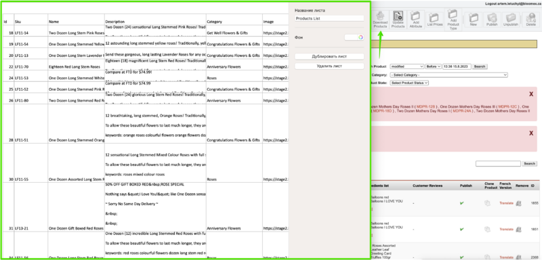Select the cell with SKU LF11-80
Screen dimensions: 542x260
pyautogui.click(x=30, y=98)
